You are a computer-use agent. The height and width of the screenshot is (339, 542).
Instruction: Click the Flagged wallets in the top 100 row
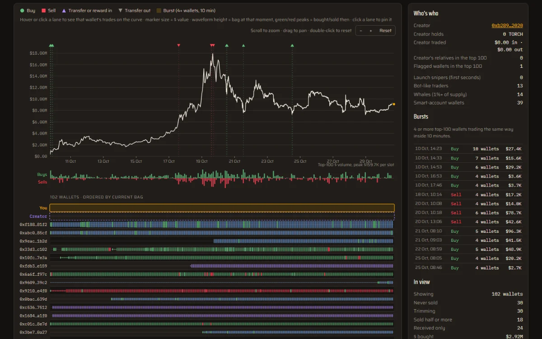coord(468,66)
